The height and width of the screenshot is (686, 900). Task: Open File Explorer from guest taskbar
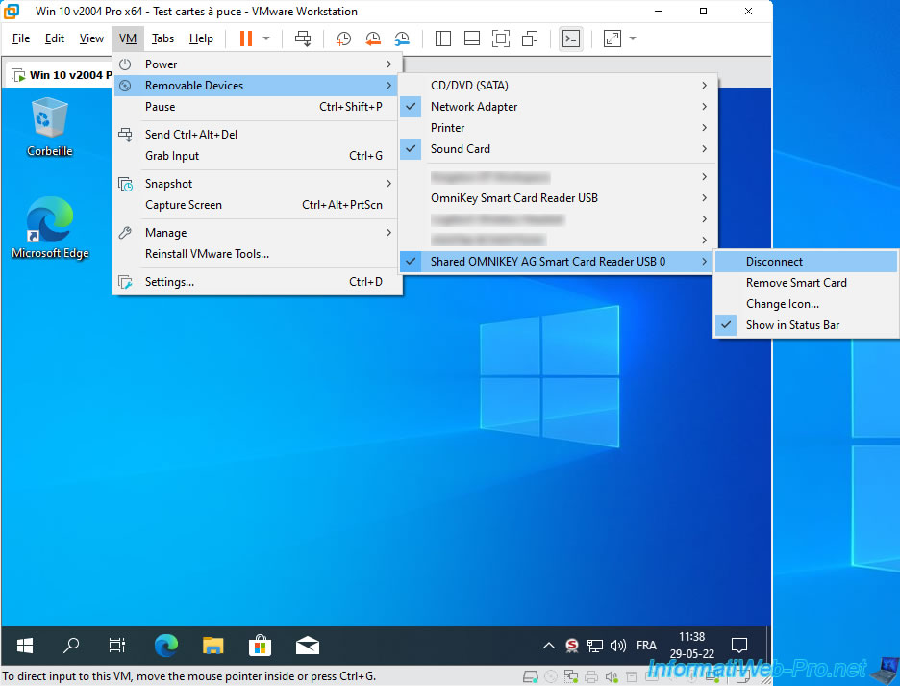tap(212, 646)
